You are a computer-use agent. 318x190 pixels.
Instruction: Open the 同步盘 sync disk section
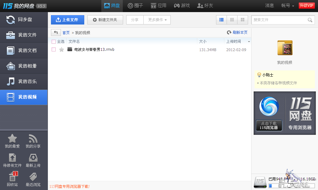pos(24,20)
